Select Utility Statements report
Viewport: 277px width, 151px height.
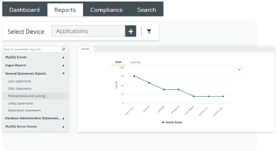tap(21, 104)
